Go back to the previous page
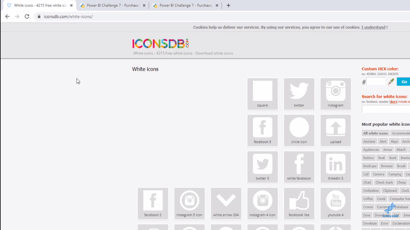The width and height of the screenshot is (410, 230). click(x=8, y=16)
